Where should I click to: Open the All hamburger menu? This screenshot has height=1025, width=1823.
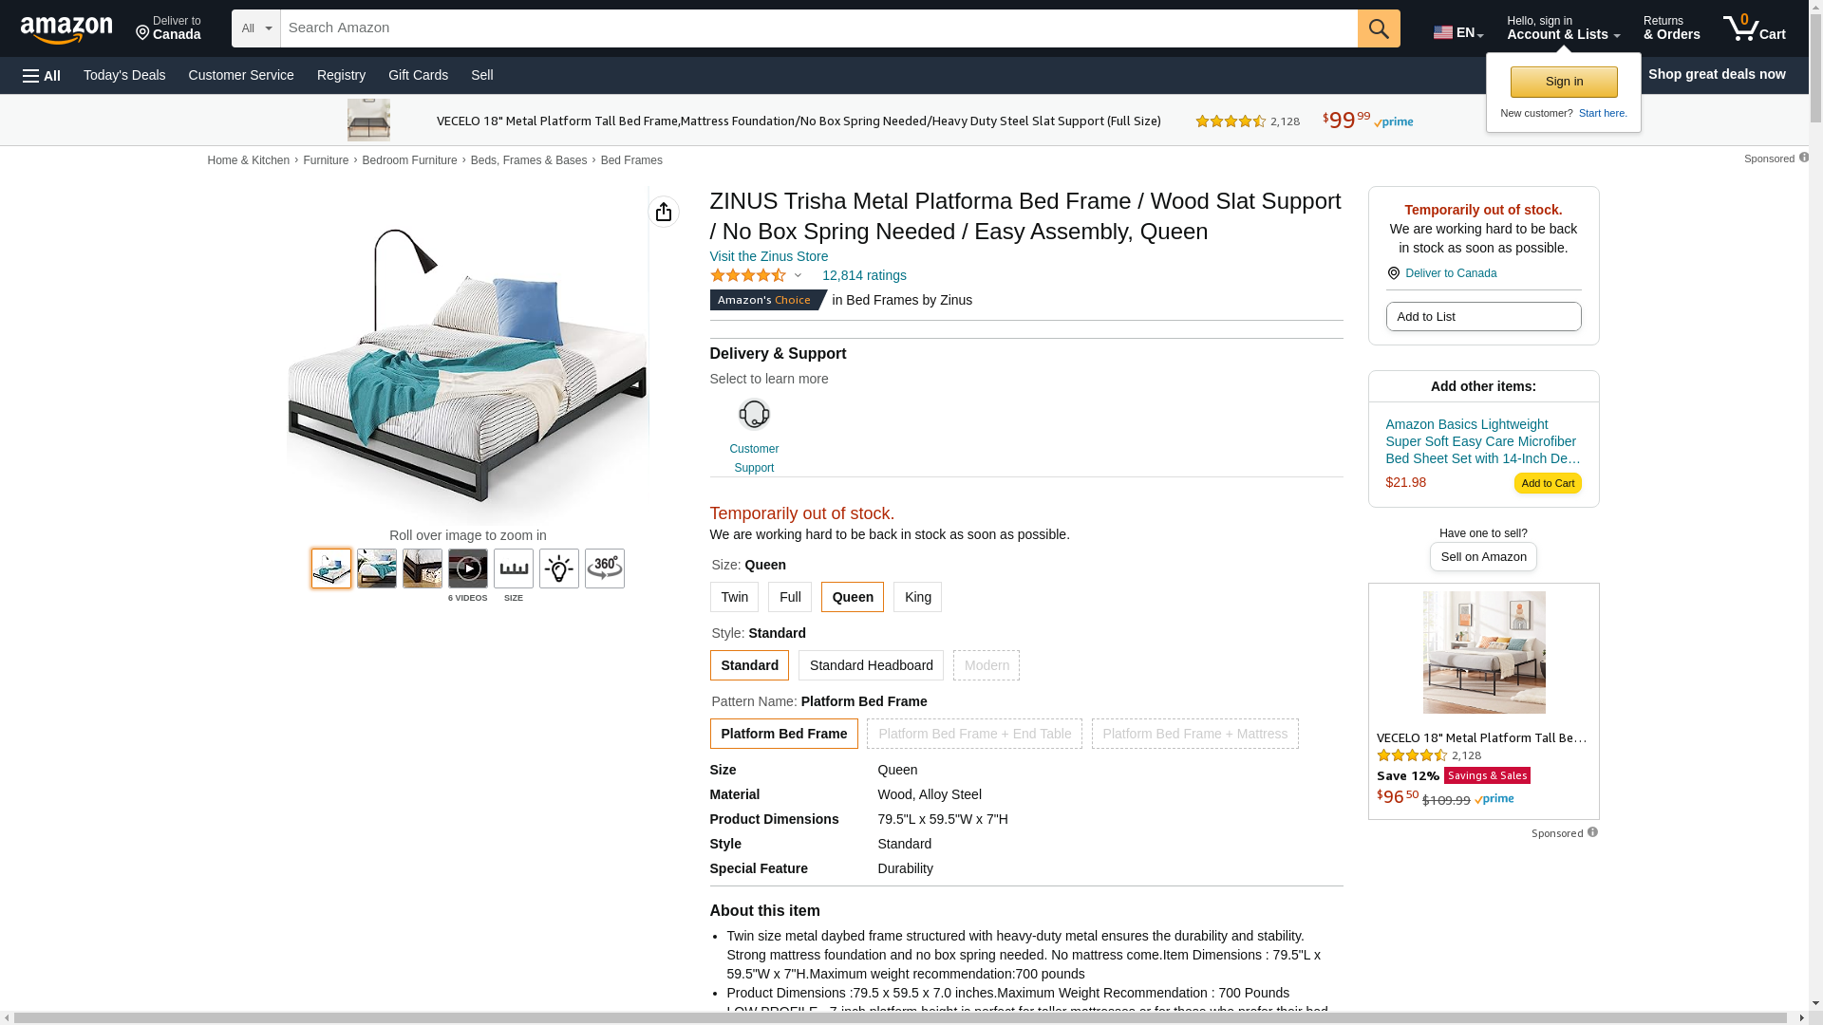click(x=42, y=75)
